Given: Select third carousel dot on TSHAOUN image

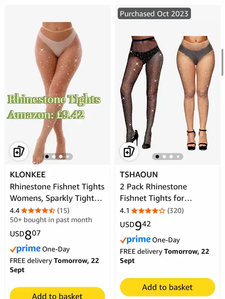Looking at the screenshot, I should tap(171, 157).
